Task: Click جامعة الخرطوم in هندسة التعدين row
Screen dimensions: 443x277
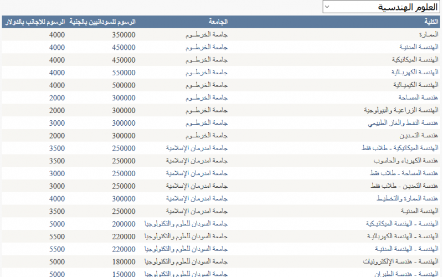Action: [x=207, y=136]
